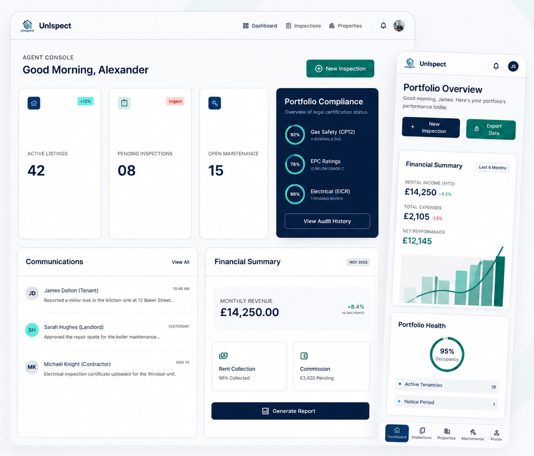Open the JS profile avatar in mobile panel
The image size is (534, 456).
pyautogui.click(x=513, y=66)
